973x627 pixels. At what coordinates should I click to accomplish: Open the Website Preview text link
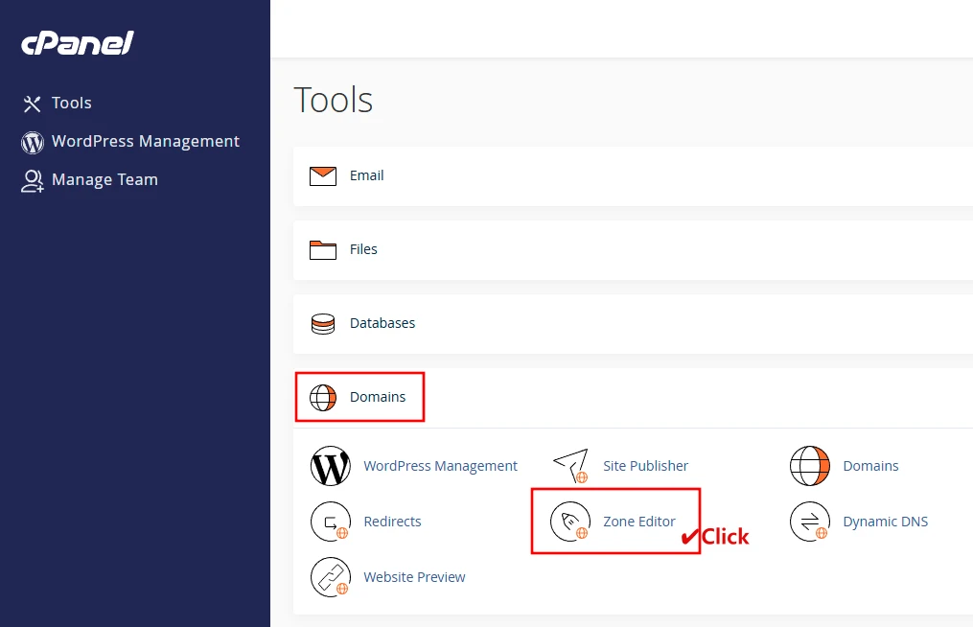click(414, 577)
